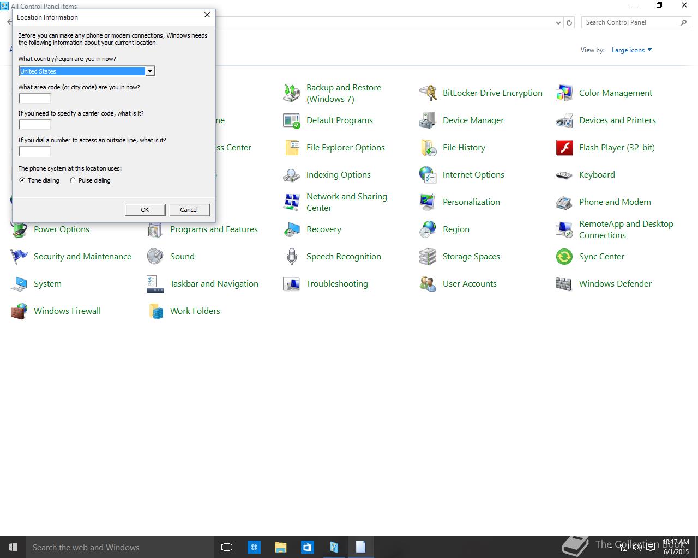
Task: Open the Store taskbar icon
Action: [307, 547]
